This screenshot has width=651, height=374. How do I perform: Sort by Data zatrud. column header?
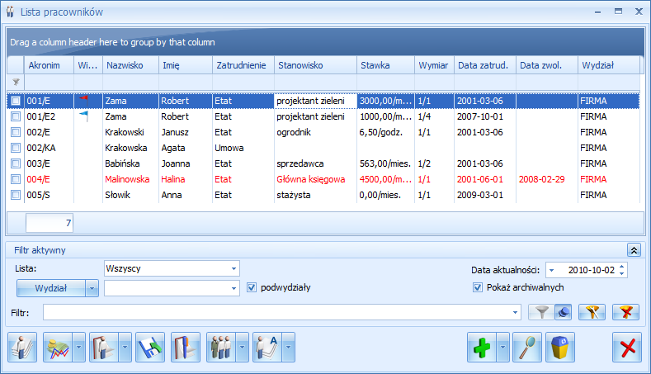click(x=485, y=65)
